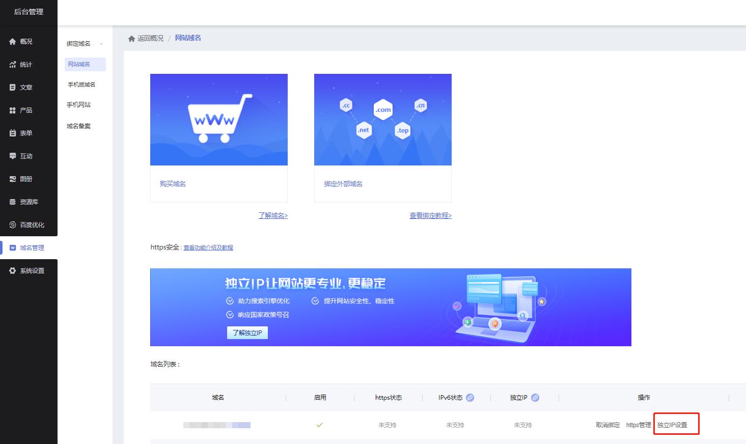The image size is (746, 444).
Task: Click the 百度优化 target icon
Action: pyautogui.click(x=13, y=225)
